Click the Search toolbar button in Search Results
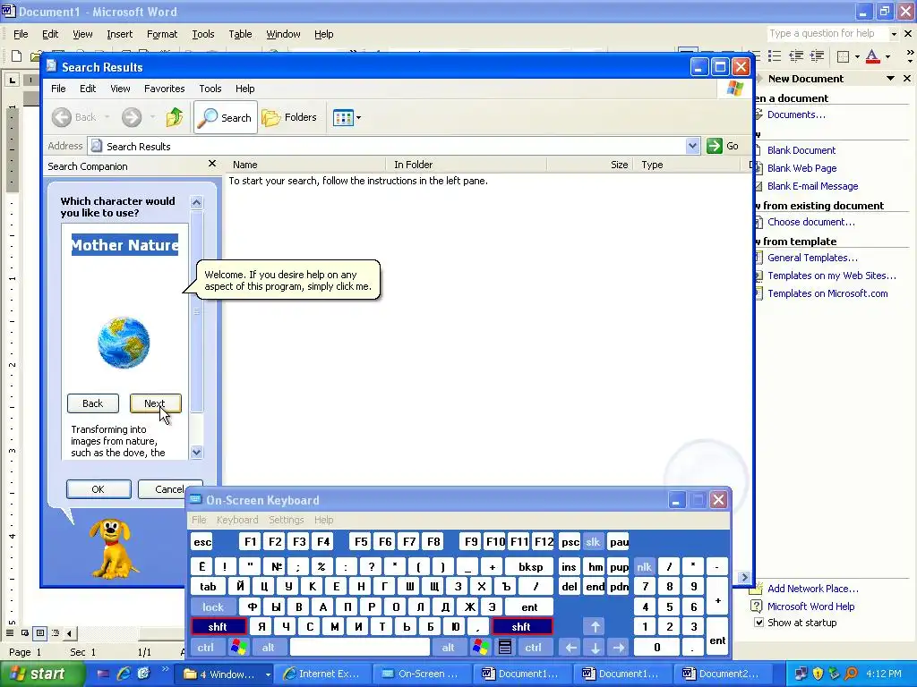917x687 pixels. click(x=225, y=117)
